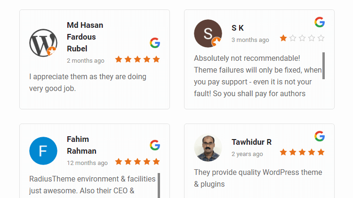Click the Google icon on Tawhidur R's review
This screenshot has height=198, width=353.
(320, 136)
